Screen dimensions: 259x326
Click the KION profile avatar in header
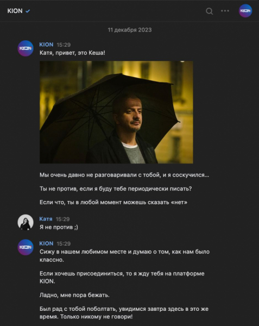pos(245,11)
